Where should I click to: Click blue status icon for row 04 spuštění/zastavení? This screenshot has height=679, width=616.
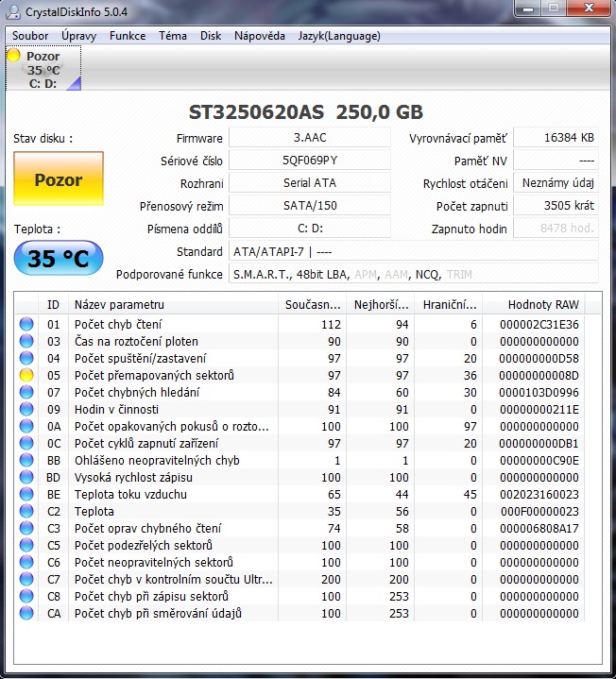26,358
